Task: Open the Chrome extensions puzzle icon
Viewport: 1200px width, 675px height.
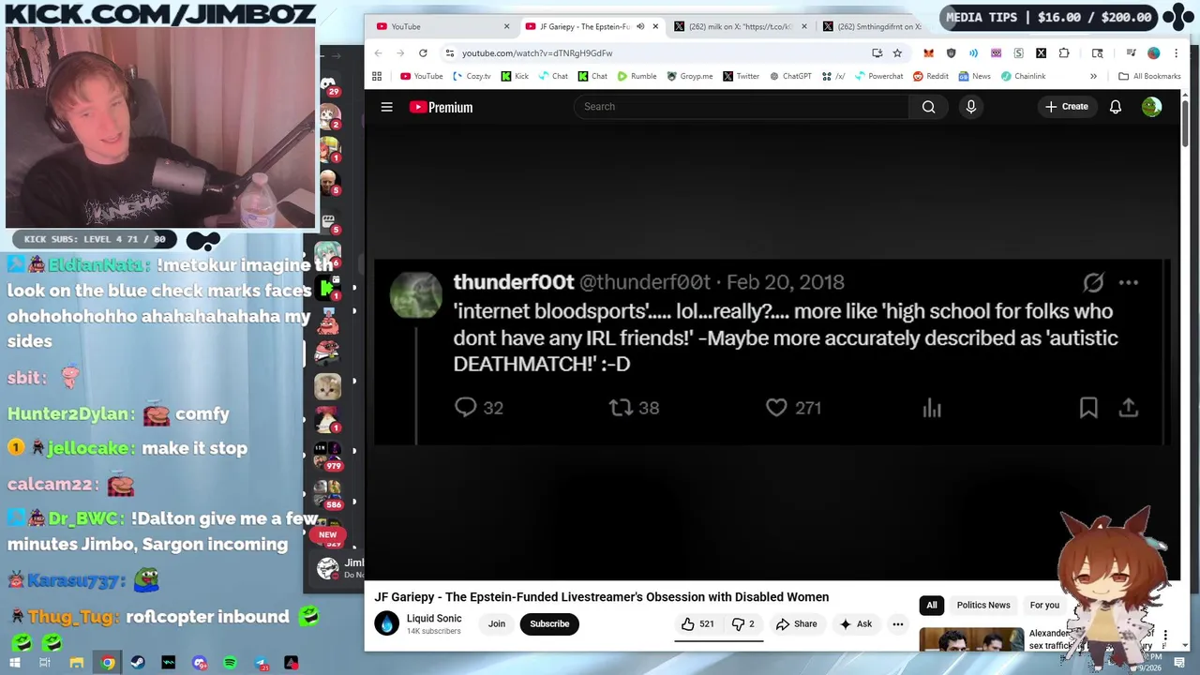Action: coord(1064,53)
